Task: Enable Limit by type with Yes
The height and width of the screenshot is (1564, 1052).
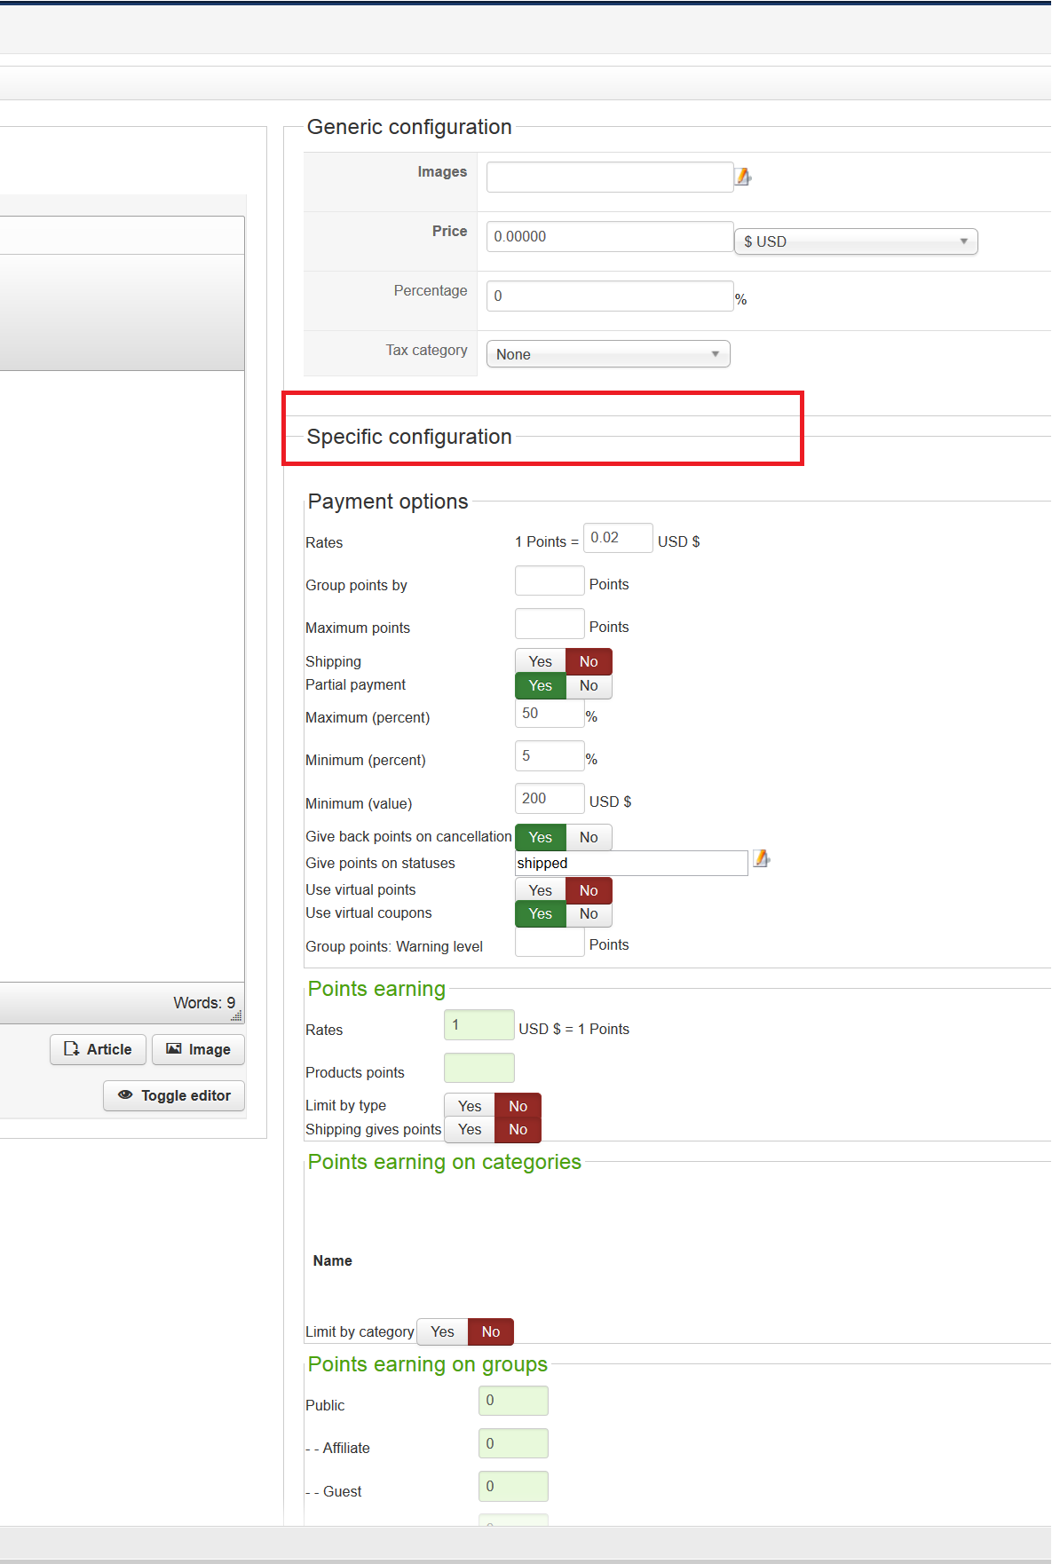Action: click(x=470, y=1106)
